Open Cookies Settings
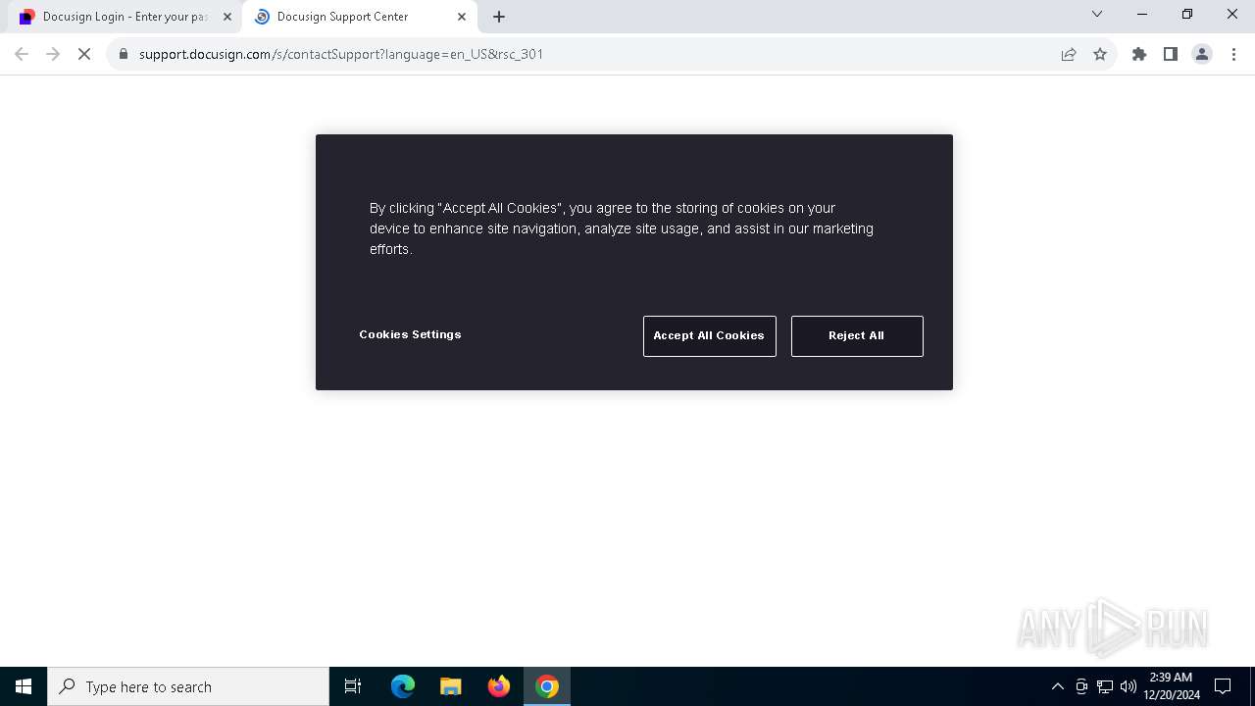Image resolution: width=1255 pixels, height=706 pixels. (x=410, y=334)
